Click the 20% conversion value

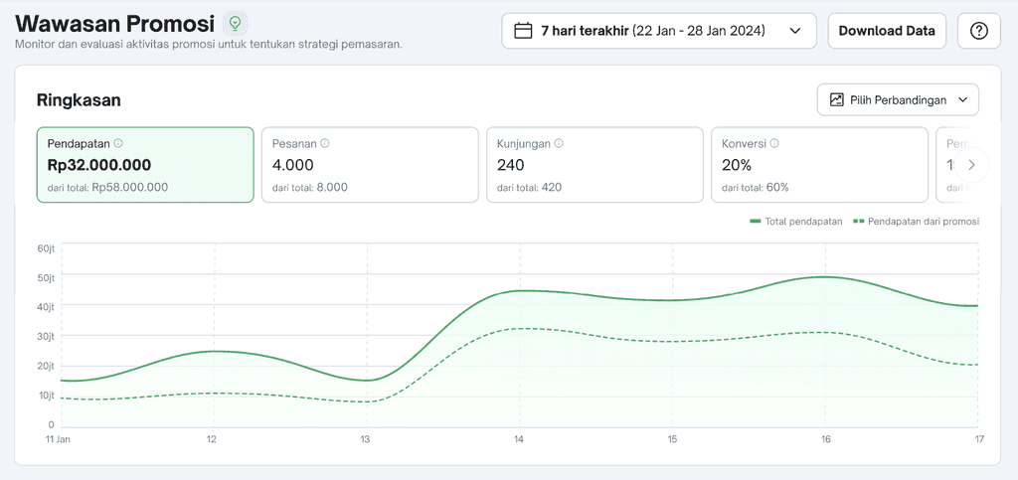click(x=737, y=165)
